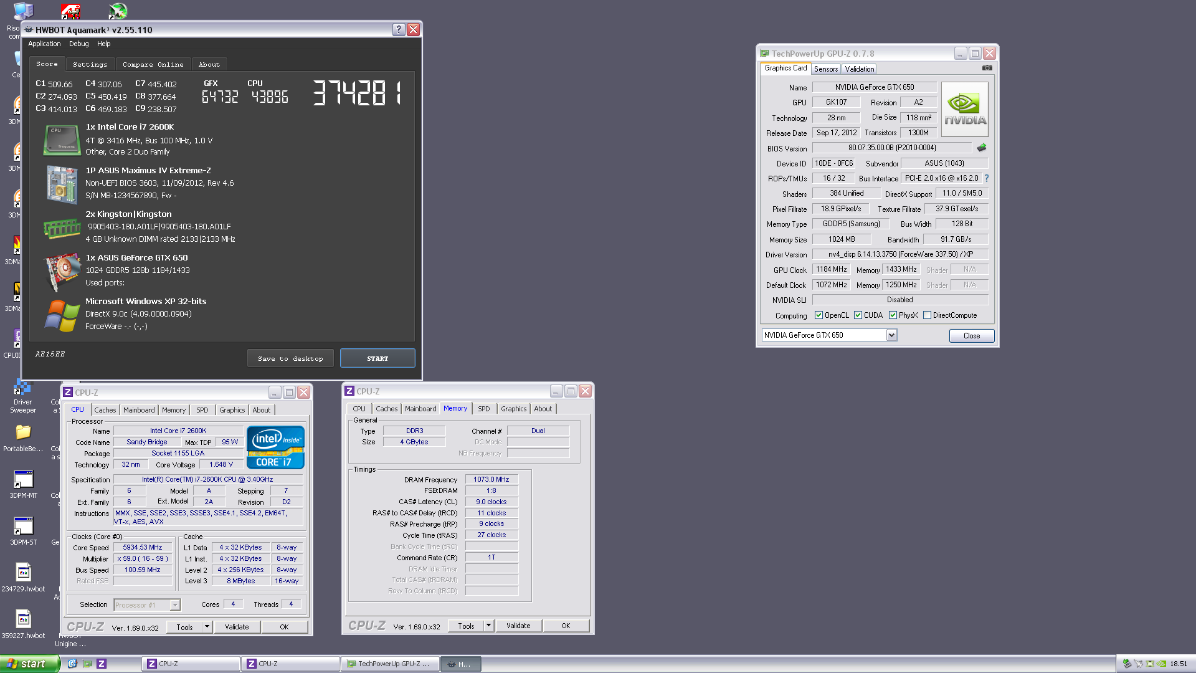Click the graphics card icon in Aquamark
Image resolution: width=1196 pixels, height=673 pixels.
[x=63, y=272]
